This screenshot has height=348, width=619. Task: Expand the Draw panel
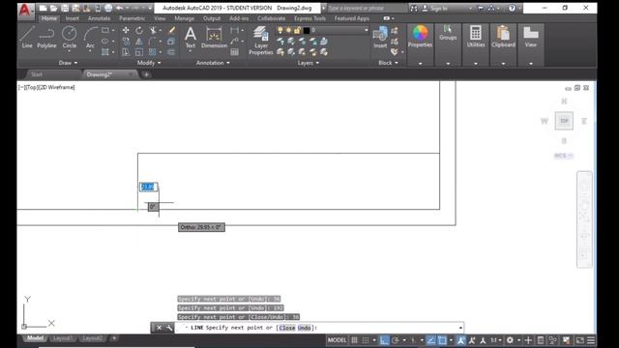[x=68, y=63]
